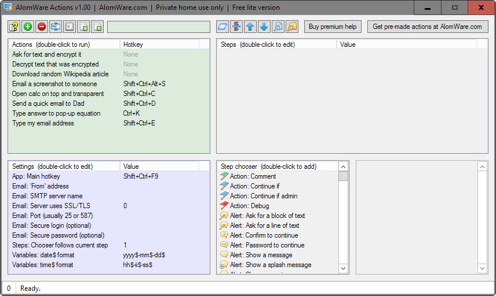Click the blue eraser clear-step icon

pos(223,27)
